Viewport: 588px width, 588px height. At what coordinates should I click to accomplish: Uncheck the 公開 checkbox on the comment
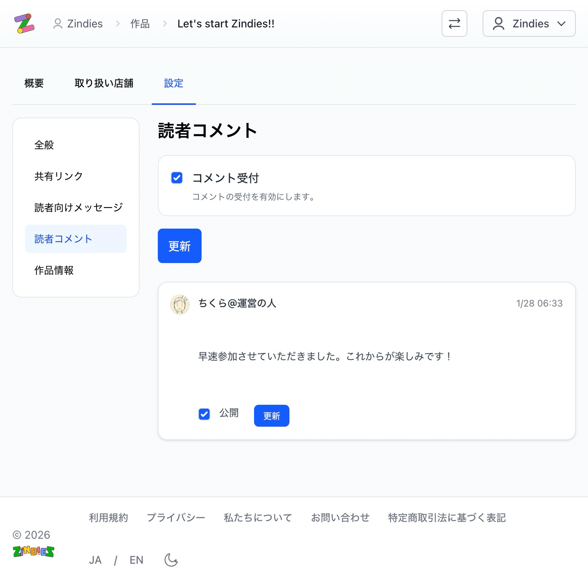[204, 414]
